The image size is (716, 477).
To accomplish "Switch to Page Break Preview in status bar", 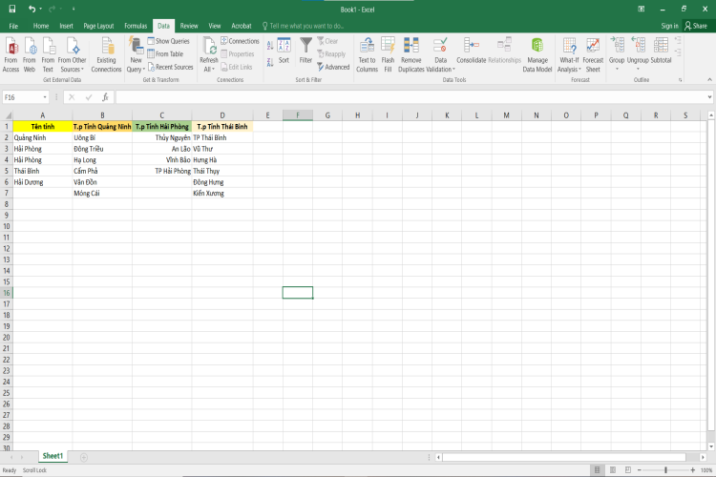I will pos(628,469).
